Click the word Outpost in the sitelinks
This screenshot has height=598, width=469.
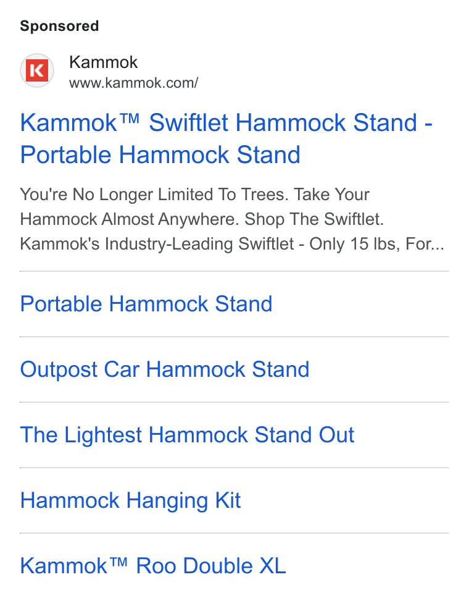(59, 369)
